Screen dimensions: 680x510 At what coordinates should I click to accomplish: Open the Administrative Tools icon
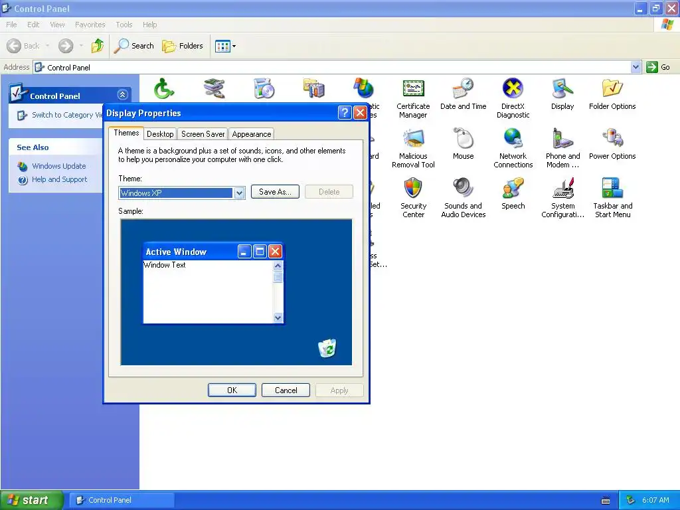coord(313,88)
